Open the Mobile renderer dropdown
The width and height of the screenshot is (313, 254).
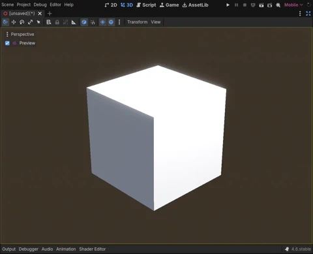[293, 5]
